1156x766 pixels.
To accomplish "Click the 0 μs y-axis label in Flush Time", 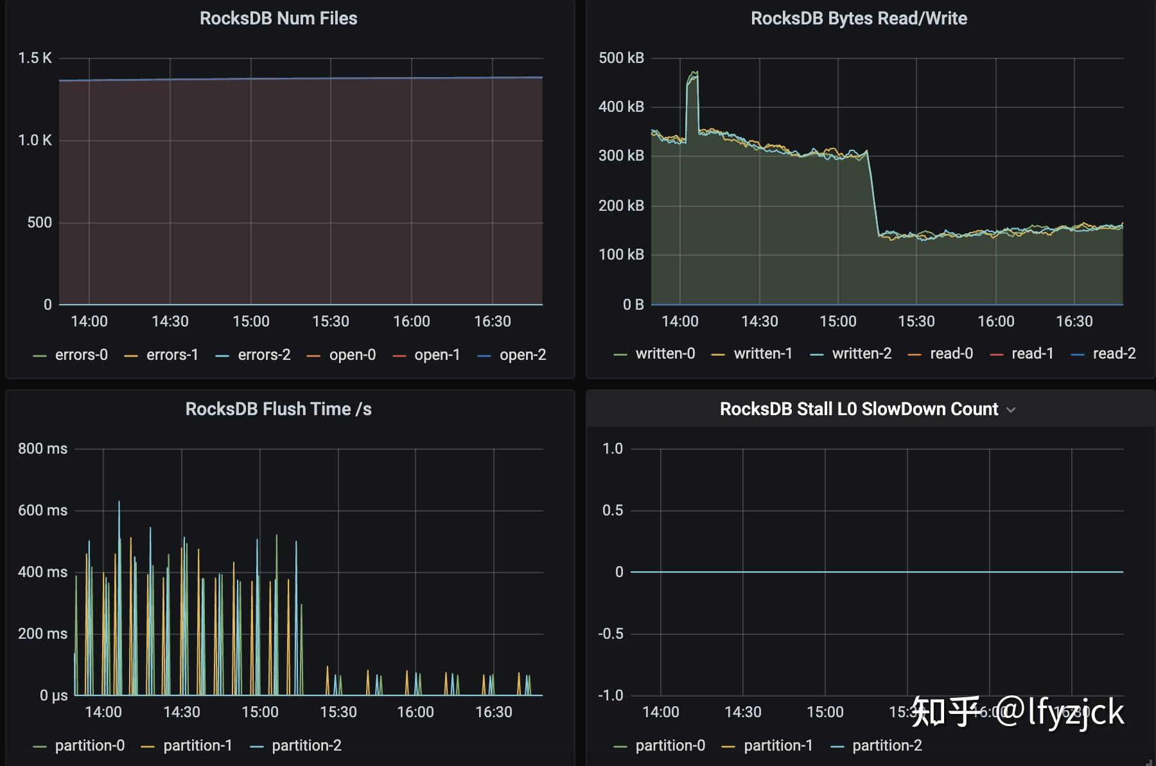I will (x=53, y=695).
